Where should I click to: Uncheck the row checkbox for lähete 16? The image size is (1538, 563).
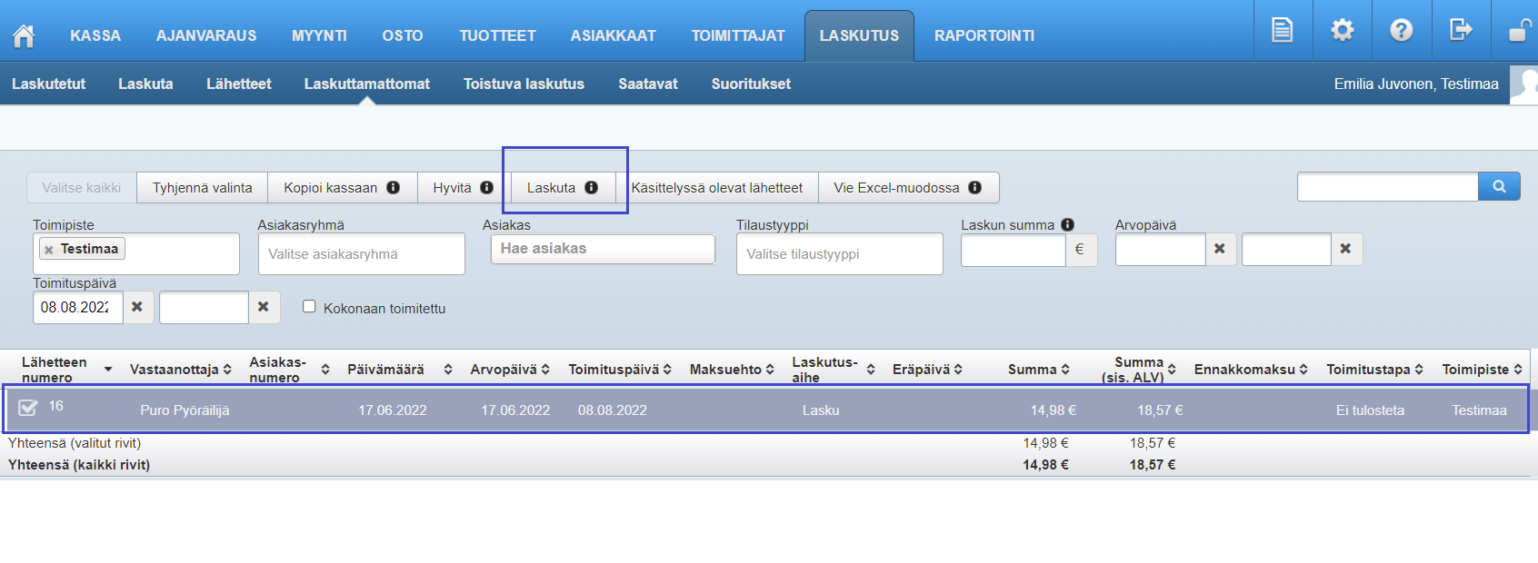click(x=28, y=408)
